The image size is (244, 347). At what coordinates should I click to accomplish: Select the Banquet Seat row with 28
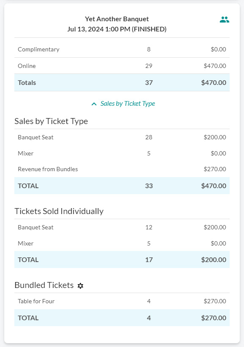(122, 137)
